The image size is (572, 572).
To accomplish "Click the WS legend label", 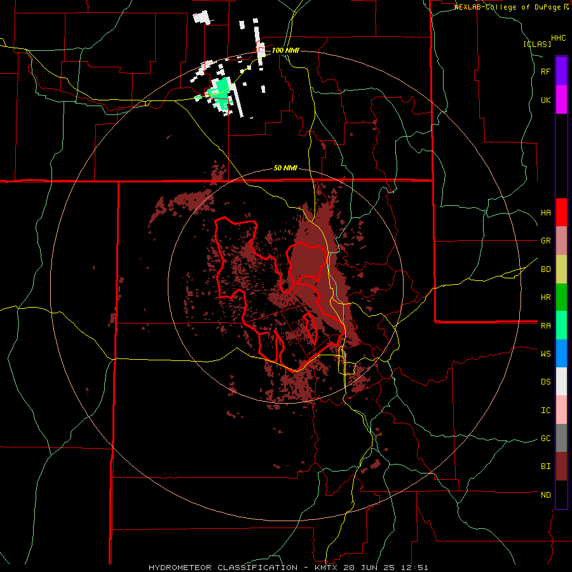I will (x=545, y=354).
